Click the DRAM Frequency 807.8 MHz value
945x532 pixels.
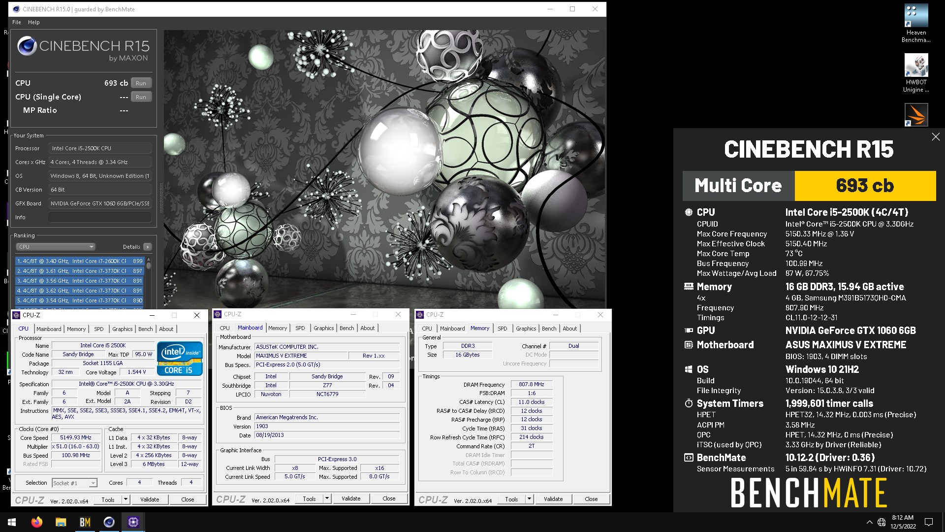532,385
